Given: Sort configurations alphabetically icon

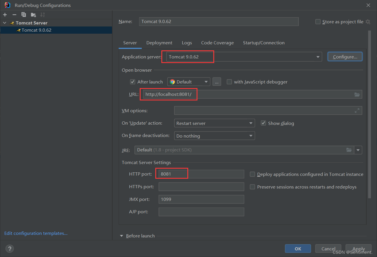Looking at the screenshot, I should point(42,15).
